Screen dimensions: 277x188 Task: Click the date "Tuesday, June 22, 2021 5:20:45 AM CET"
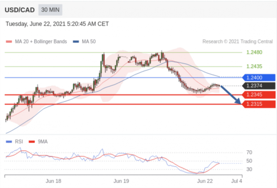click(57, 24)
